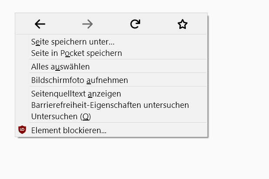View the page source from the context menu
269x179 pixels.
pyautogui.click(x=76, y=94)
